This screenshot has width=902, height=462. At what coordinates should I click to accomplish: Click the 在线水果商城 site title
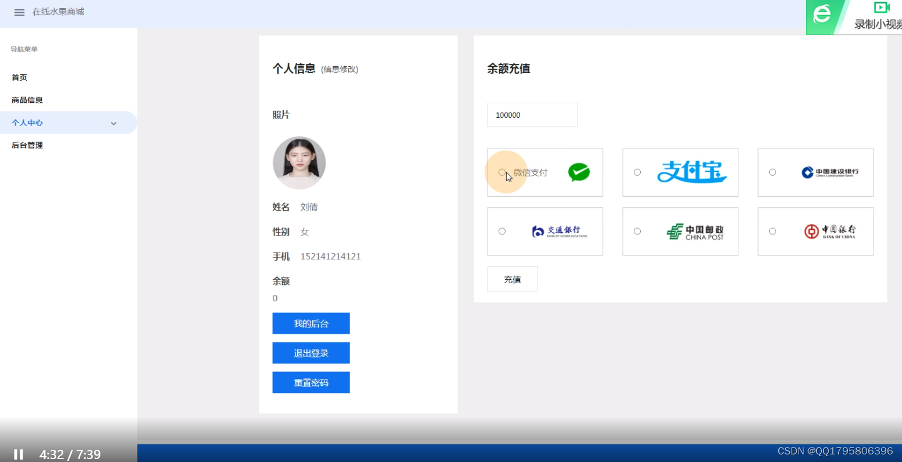[58, 12]
